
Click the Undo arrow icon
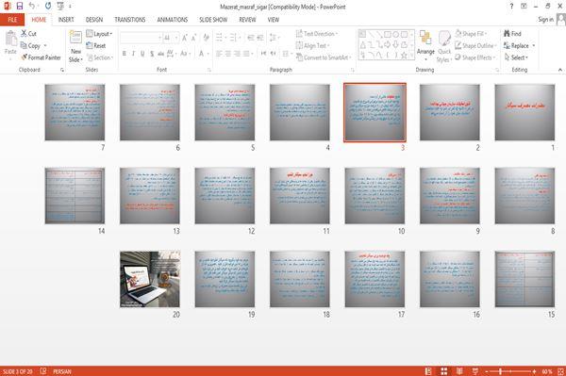pos(32,6)
